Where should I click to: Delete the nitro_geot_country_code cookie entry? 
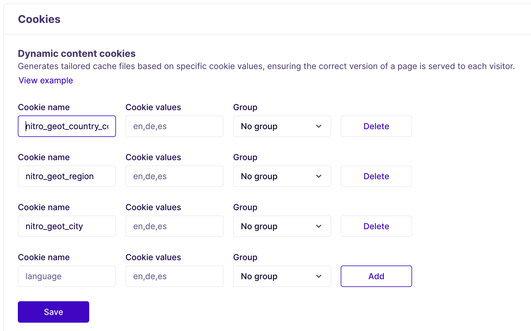coord(376,126)
